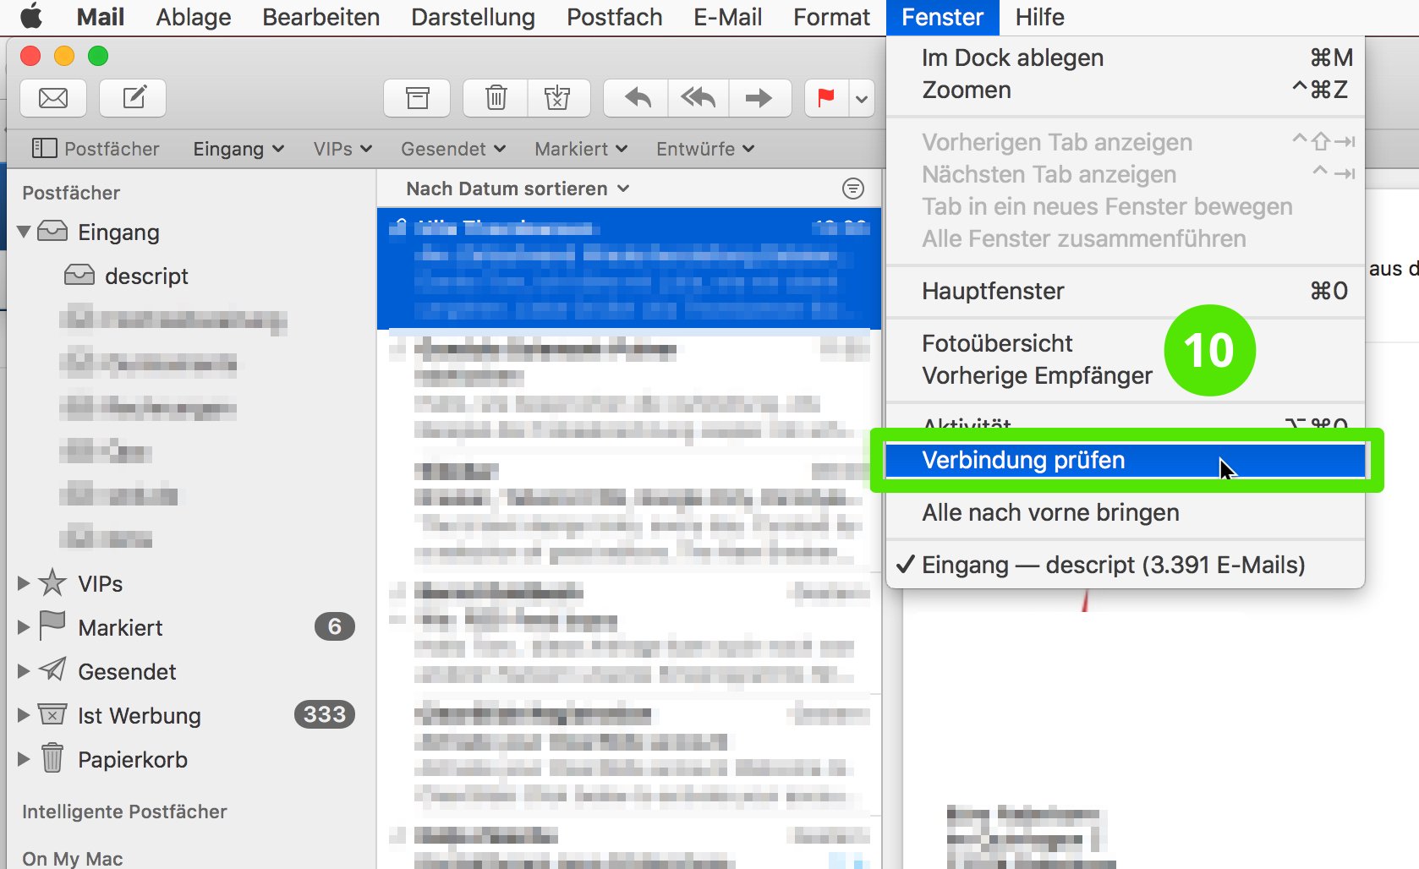The image size is (1419, 869).
Task: Reply to the selected message
Action: tap(637, 98)
